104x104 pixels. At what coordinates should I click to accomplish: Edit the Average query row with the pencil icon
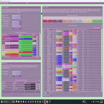[36, 84]
